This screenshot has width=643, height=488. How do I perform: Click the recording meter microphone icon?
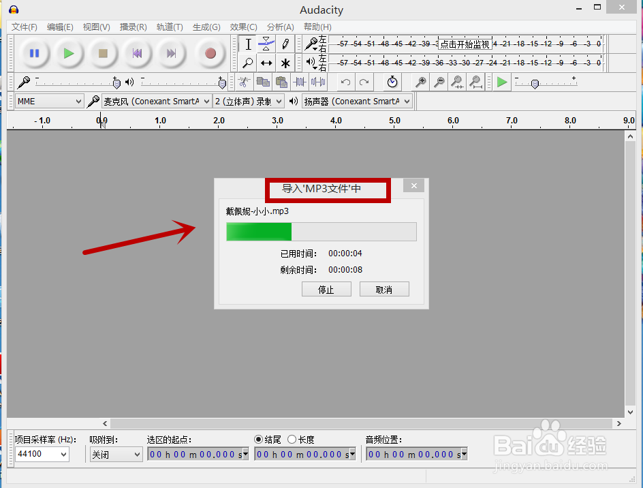[x=311, y=44]
